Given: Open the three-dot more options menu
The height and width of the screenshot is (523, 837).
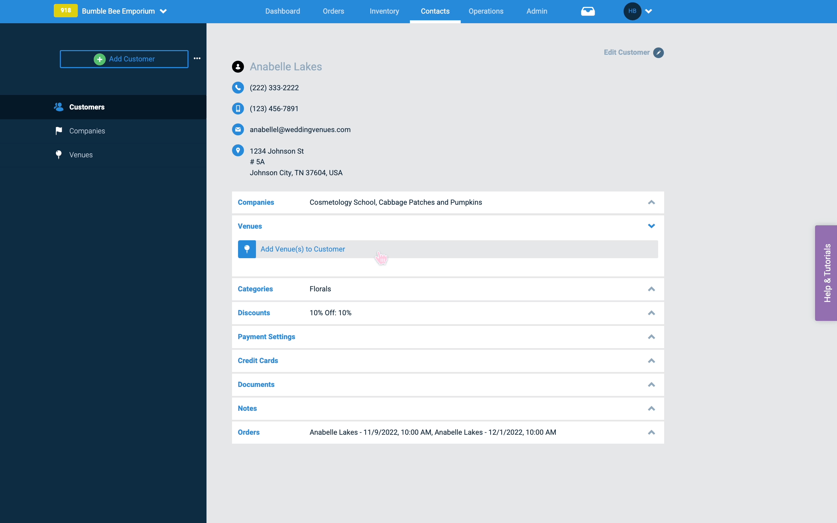Looking at the screenshot, I should point(197,58).
